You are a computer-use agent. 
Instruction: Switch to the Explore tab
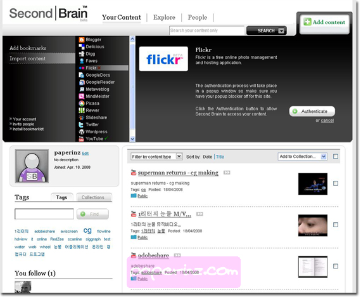pyautogui.click(x=164, y=17)
